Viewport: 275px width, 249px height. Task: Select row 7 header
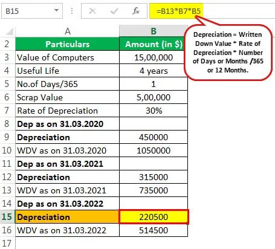[x=7, y=111]
